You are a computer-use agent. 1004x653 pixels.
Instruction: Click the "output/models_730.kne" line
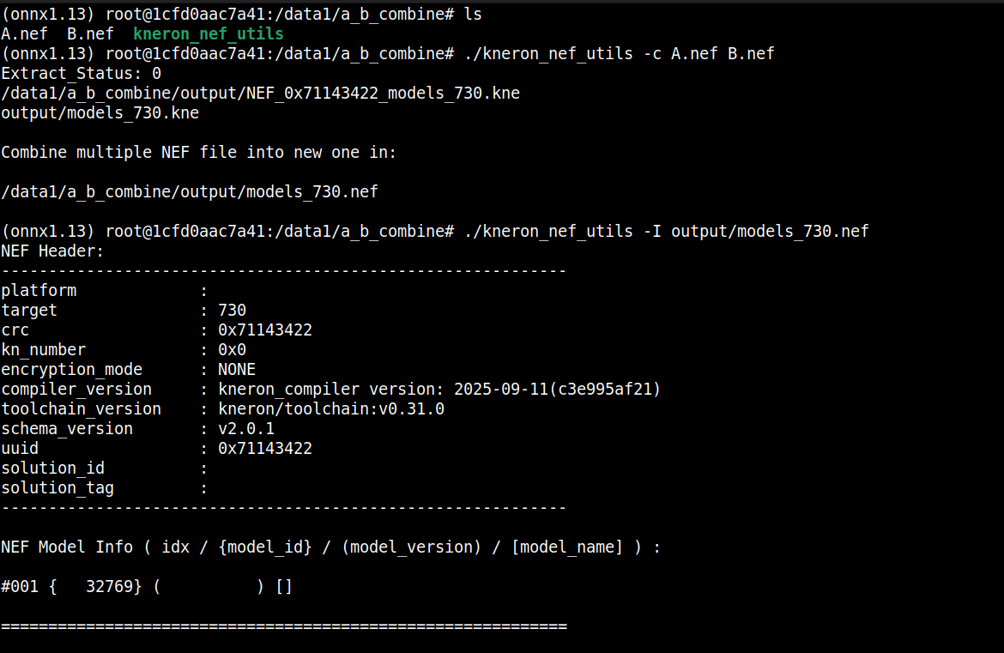100,112
